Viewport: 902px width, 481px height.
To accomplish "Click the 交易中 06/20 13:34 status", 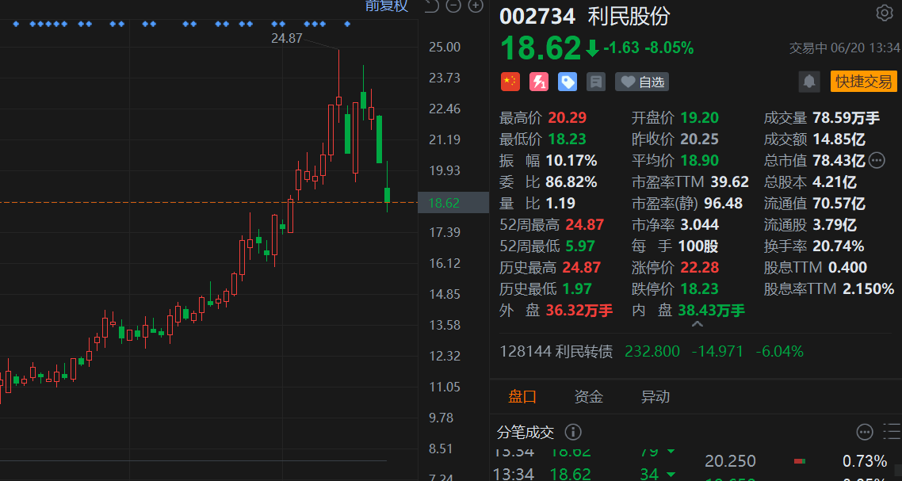I will 844,48.
